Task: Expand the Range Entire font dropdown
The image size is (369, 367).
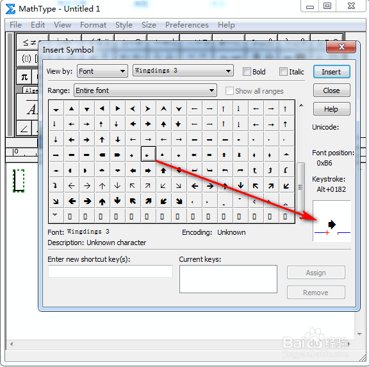Action: 145,90
